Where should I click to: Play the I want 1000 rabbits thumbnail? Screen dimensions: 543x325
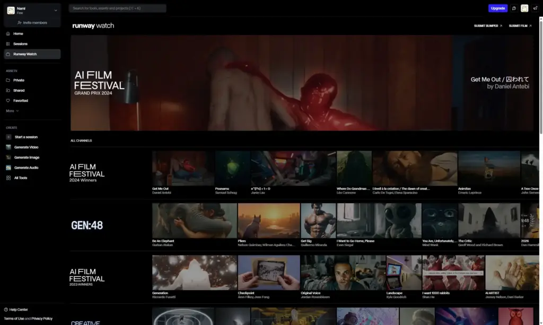coord(453,273)
